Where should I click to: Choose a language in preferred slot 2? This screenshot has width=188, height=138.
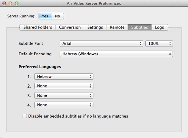pos(64,86)
